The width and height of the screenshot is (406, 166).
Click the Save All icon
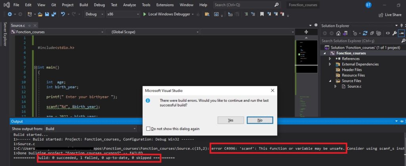[x=54, y=14]
